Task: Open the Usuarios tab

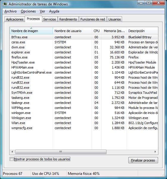Action: (115, 19)
